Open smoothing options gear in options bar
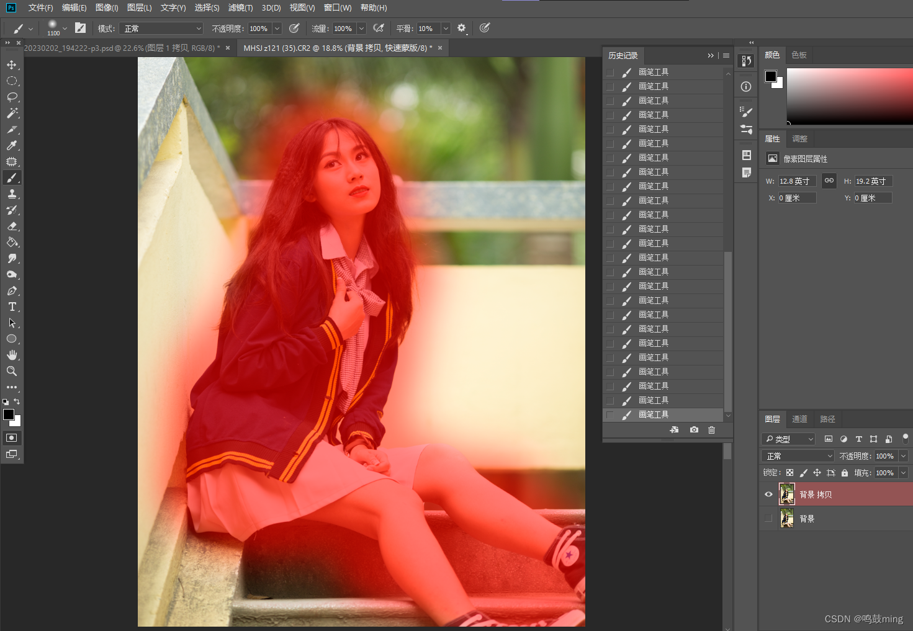Viewport: 913px width, 631px height. (x=462, y=28)
